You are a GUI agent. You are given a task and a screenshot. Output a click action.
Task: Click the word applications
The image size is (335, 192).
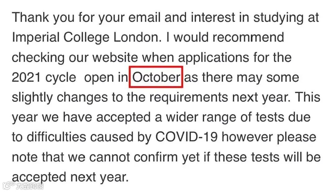[213, 58]
